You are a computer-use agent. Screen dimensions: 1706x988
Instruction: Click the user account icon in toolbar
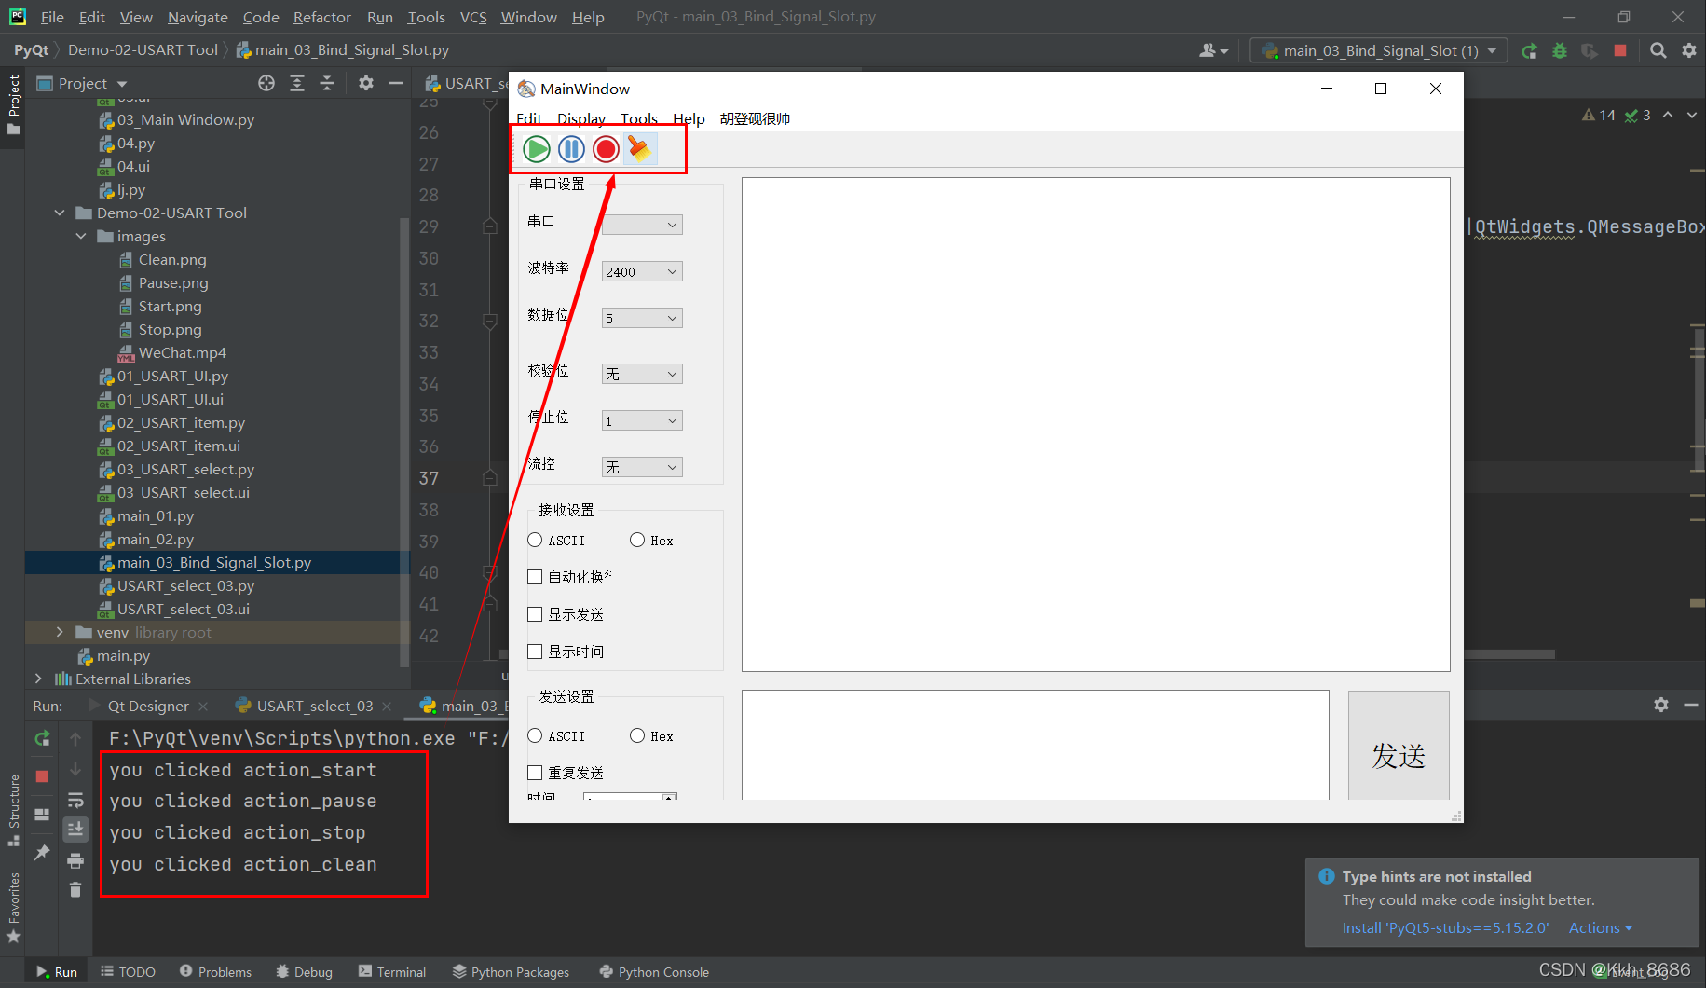pyautogui.click(x=1213, y=50)
